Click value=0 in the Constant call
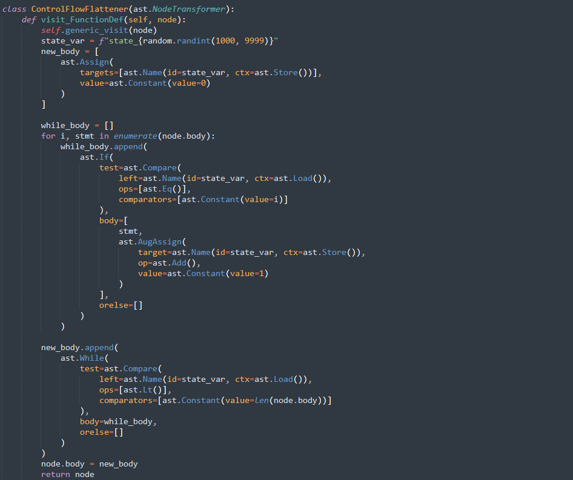The width and height of the screenshot is (573, 480). pos(189,83)
